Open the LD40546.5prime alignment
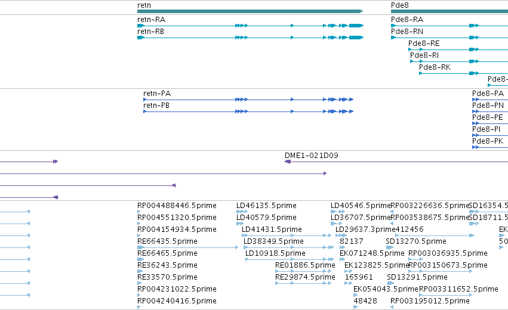 pos(361,206)
